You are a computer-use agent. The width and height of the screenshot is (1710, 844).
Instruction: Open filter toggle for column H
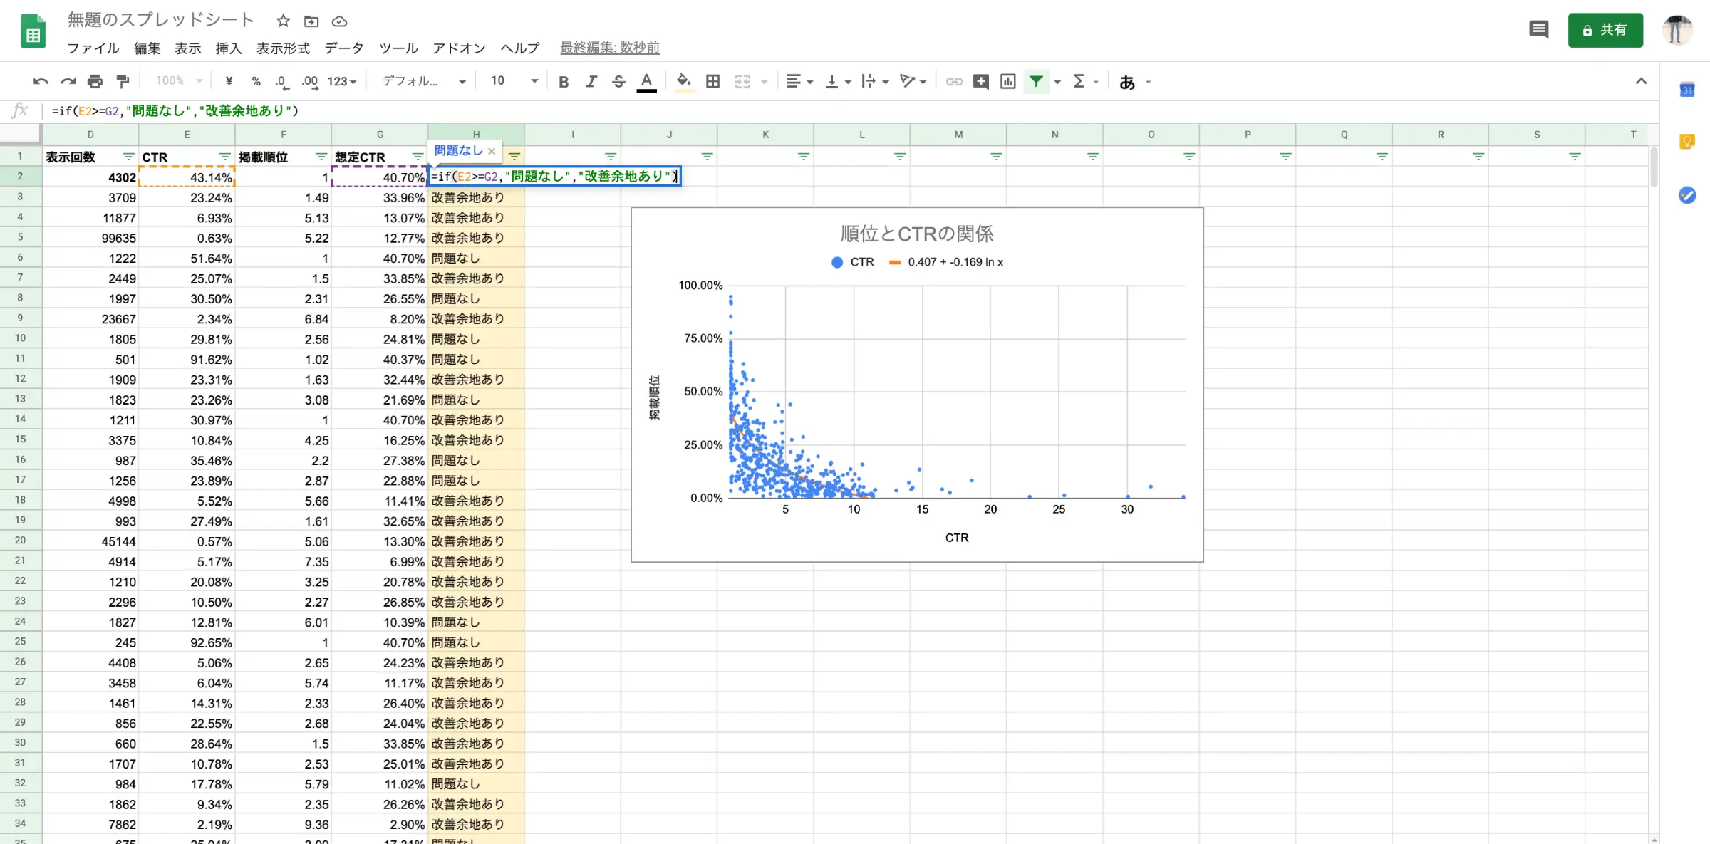coord(514,157)
